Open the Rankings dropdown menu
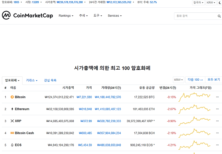Viewport: 222px width, 154px height. tap(66, 16)
